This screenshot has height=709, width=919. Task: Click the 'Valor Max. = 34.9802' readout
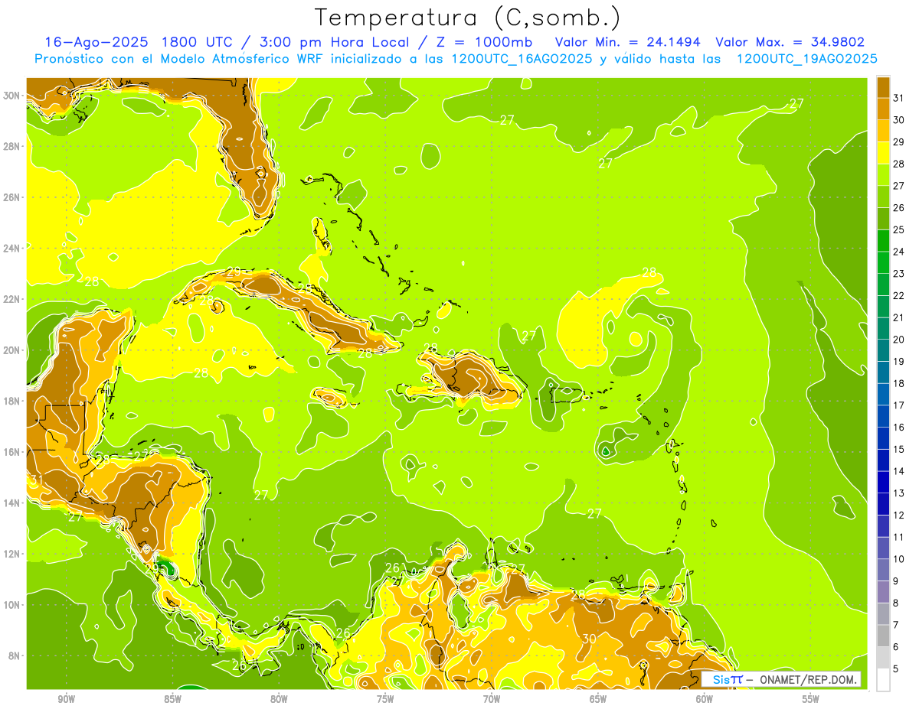click(x=790, y=42)
